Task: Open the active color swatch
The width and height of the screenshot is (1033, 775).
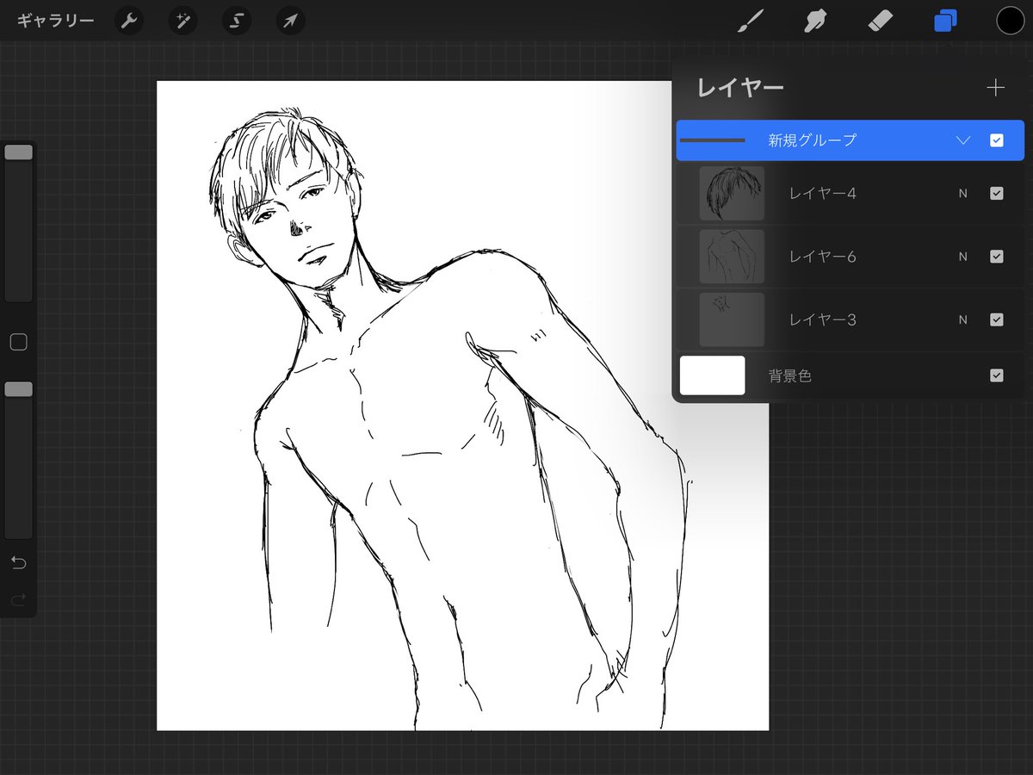Action: 1010,21
